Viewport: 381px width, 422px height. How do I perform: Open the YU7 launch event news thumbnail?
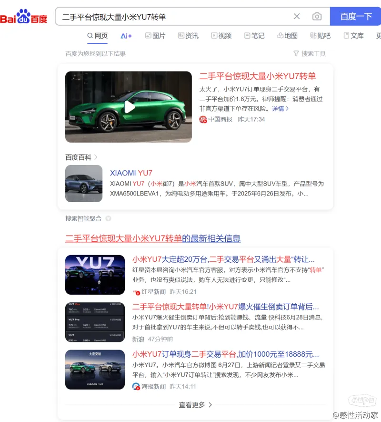pyautogui.click(x=95, y=275)
